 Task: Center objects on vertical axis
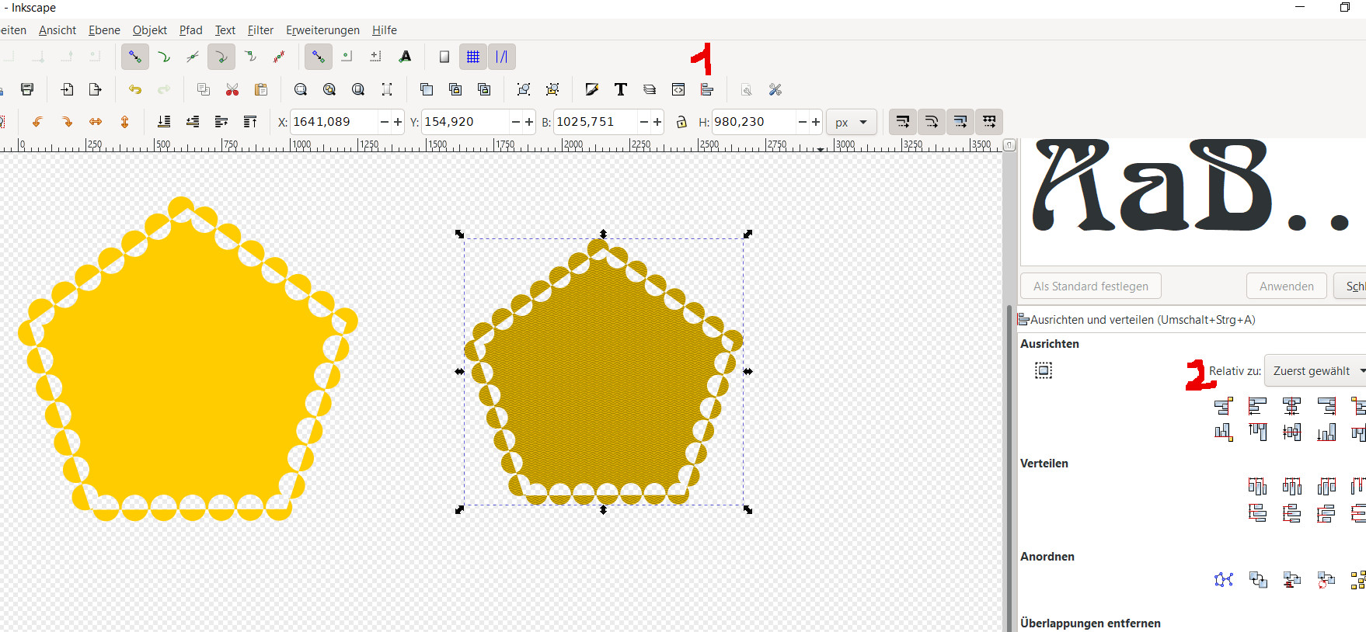pos(1291,406)
